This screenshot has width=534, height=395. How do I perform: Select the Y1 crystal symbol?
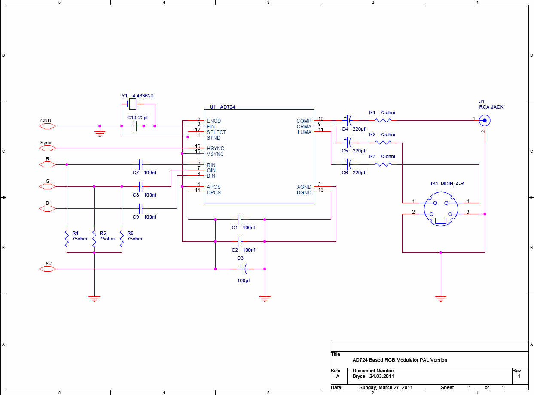(133, 103)
